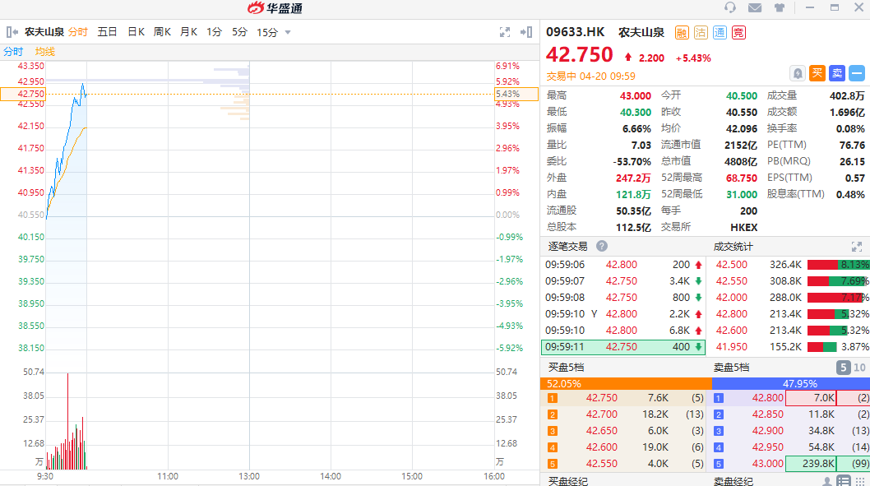Viewport: 870px width, 486px height.
Task: Click the 42.750 current price label on chart
Action: [x=23, y=94]
